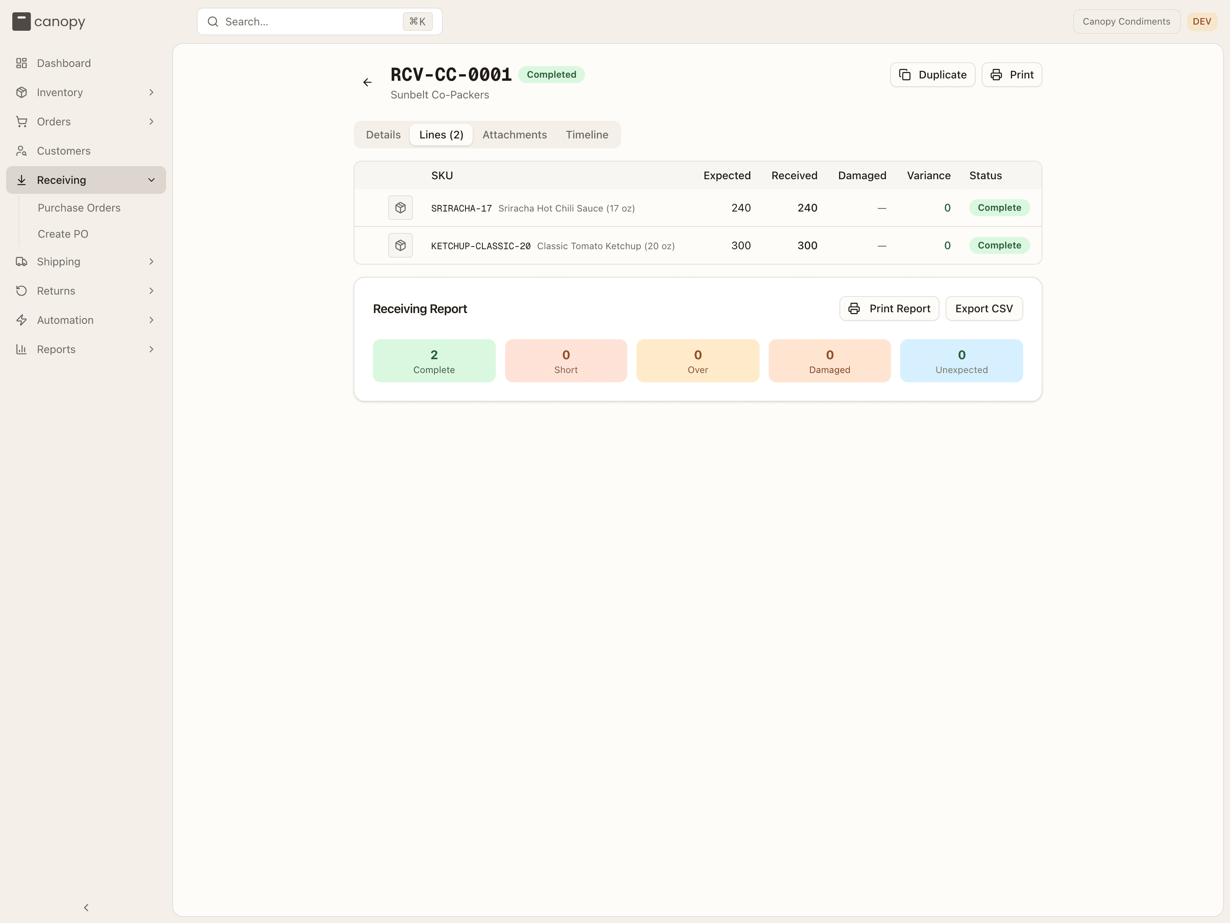Select the Lines (2) tab

click(441, 135)
